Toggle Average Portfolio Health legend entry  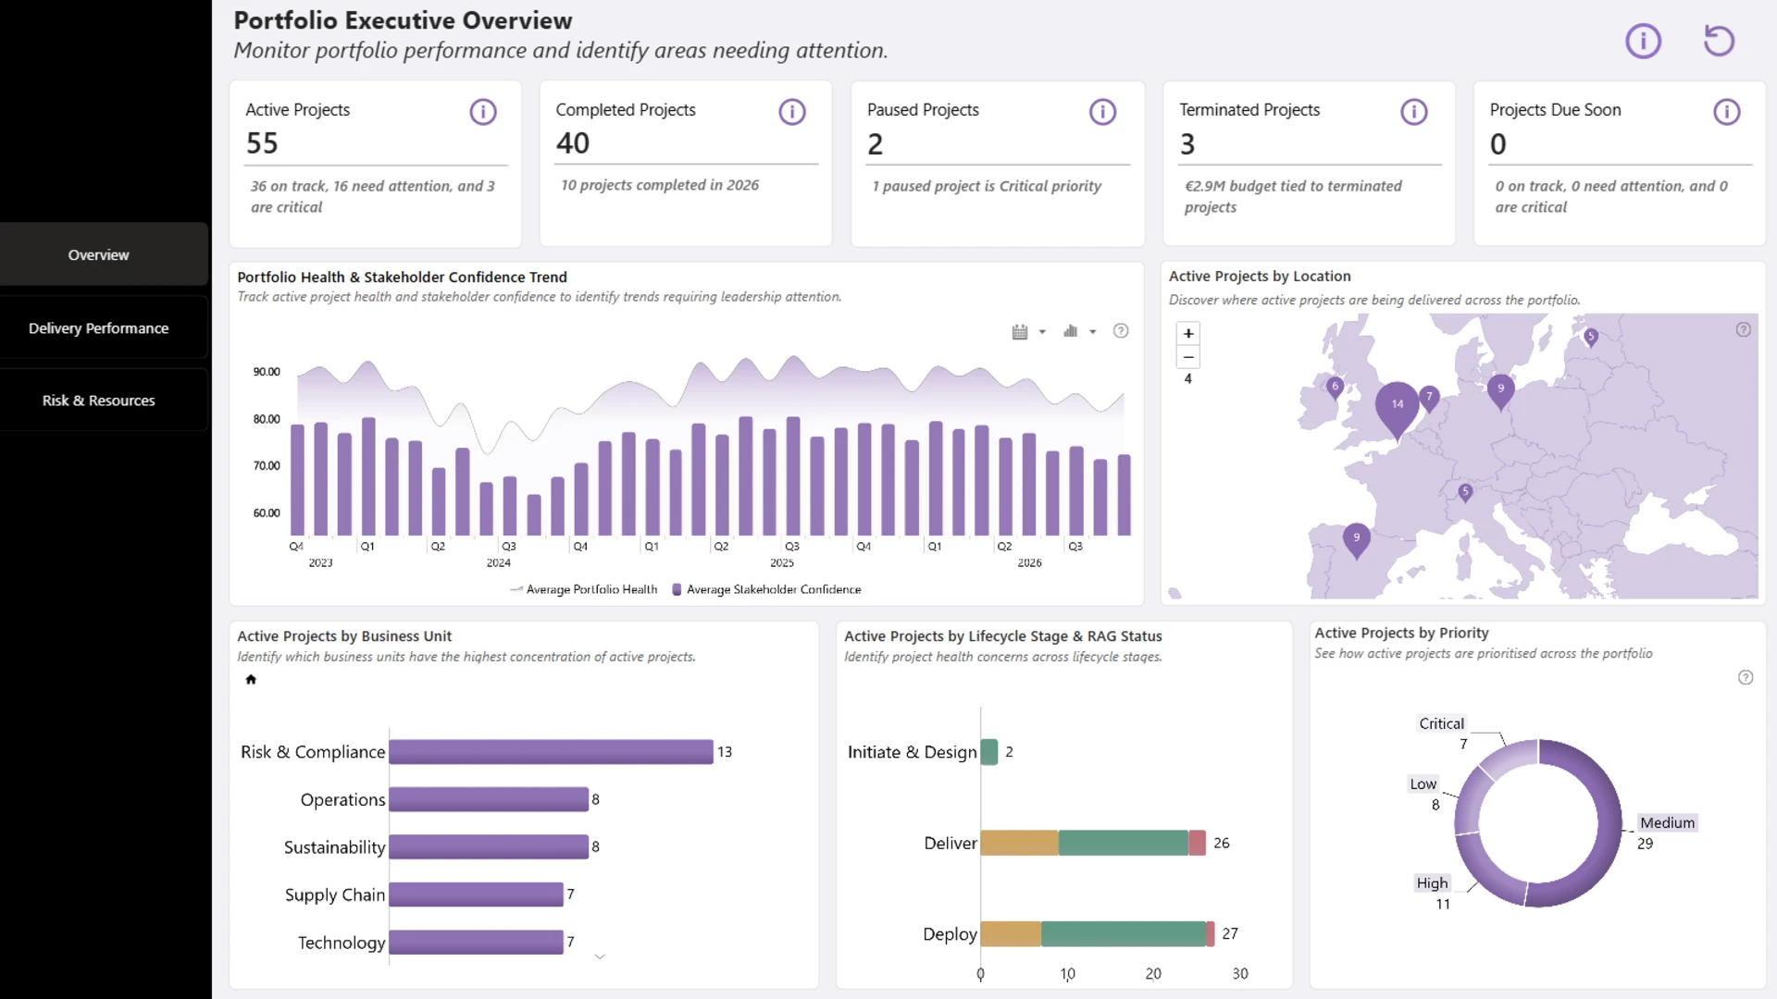pos(584,590)
